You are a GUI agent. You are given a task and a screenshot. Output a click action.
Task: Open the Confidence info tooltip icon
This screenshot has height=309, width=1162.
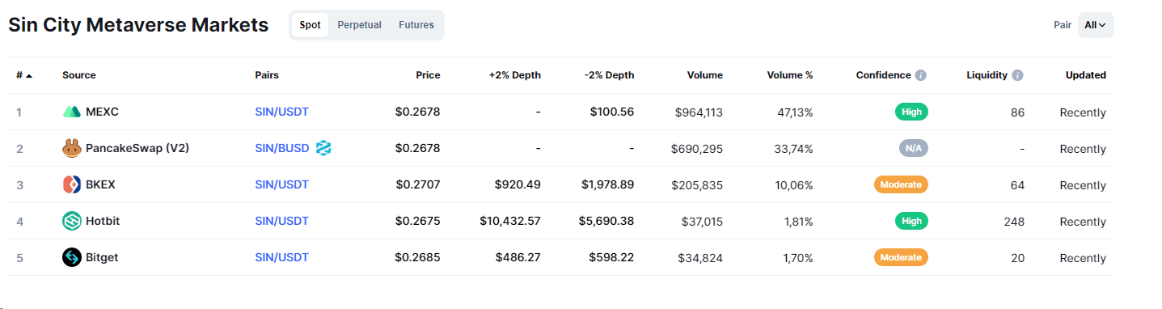click(x=920, y=75)
